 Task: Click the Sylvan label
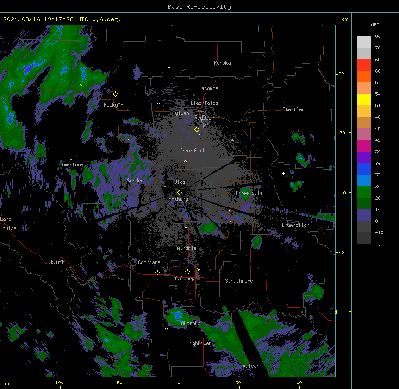[x=181, y=113]
